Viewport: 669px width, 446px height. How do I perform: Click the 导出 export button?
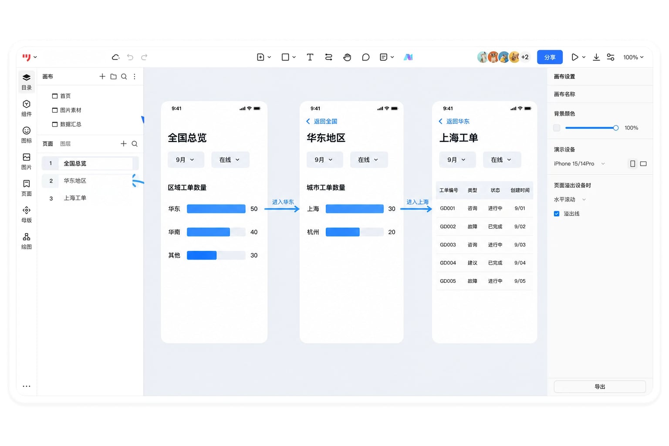pos(600,387)
